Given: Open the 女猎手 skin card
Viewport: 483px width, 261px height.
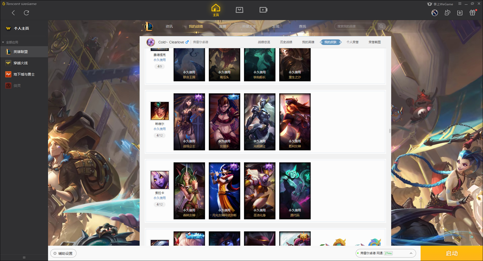Looking at the screenshot, I should tap(224, 122).
